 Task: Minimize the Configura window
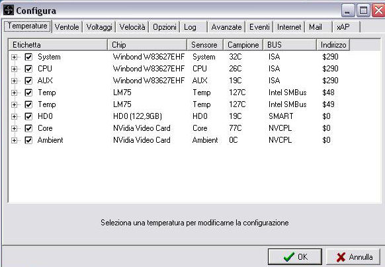348,11
